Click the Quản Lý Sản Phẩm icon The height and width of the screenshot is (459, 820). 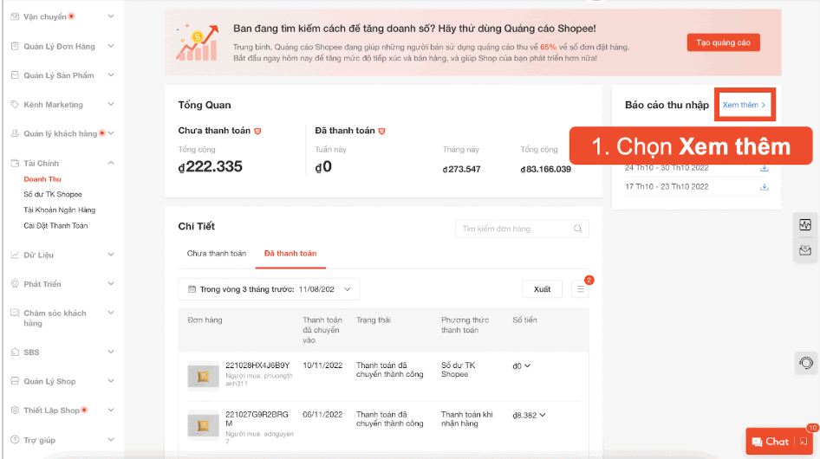point(15,75)
